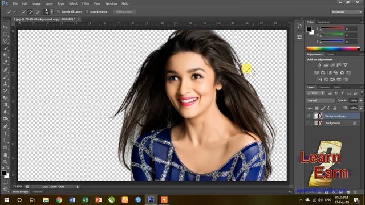Add a Photo Filter adjustment
The height and width of the screenshot is (205, 365).
tap(336, 72)
